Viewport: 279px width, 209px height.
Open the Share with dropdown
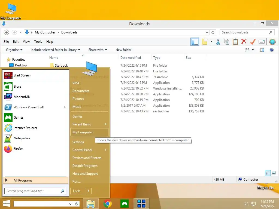98,50
